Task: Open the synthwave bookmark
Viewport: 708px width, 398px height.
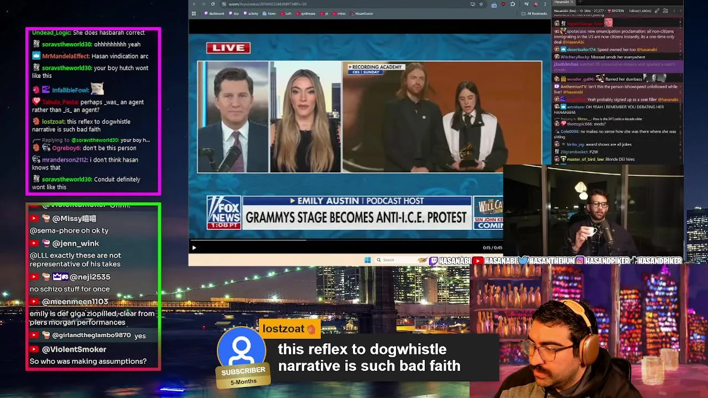Action: tap(305, 13)
